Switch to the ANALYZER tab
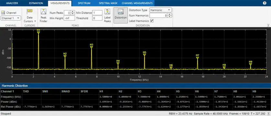 (12, 3)
